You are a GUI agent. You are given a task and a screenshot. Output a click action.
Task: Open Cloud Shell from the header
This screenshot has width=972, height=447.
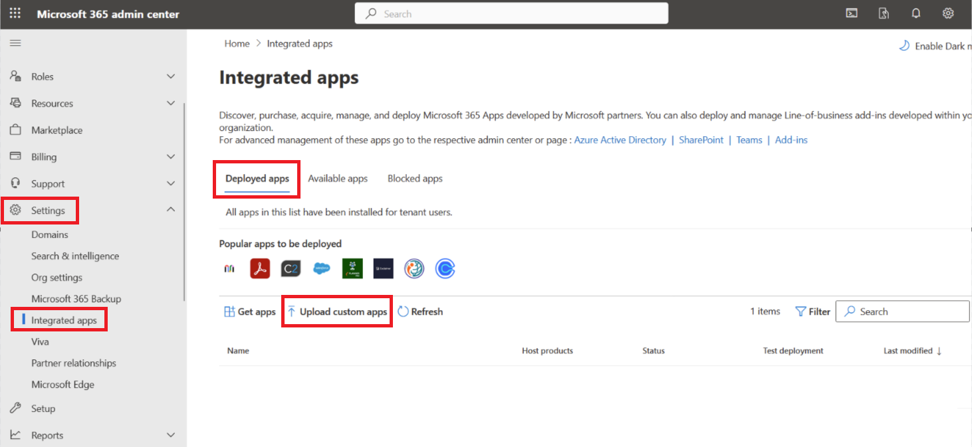(x=851, y=14)
